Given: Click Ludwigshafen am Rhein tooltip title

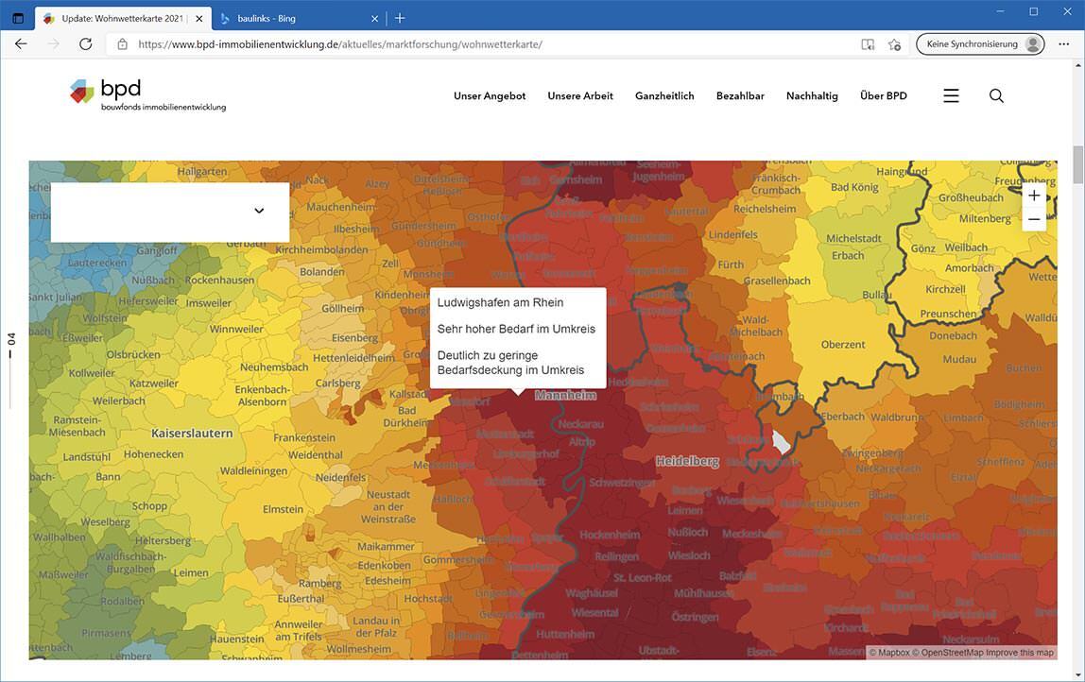Looking at the screenshot, I should click(x=500, y=302).
